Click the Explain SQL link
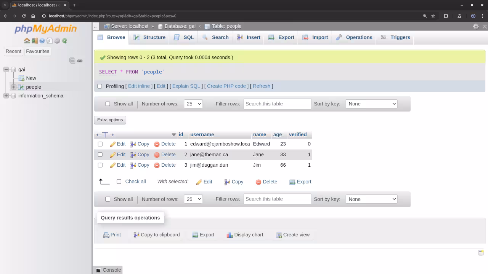This screenshot has height=274, width=488. pyautogui.click(x=186, y=86)
